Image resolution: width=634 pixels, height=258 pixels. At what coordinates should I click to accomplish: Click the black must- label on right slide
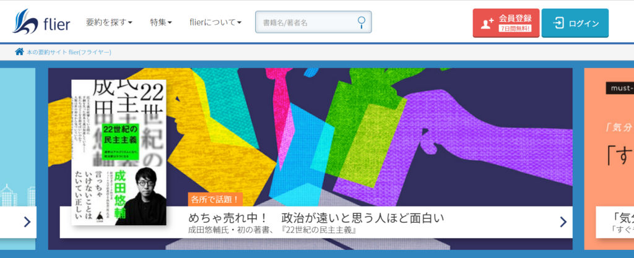619,88
